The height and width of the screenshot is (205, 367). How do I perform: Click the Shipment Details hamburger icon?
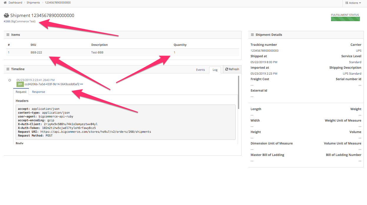coord(252,35)
